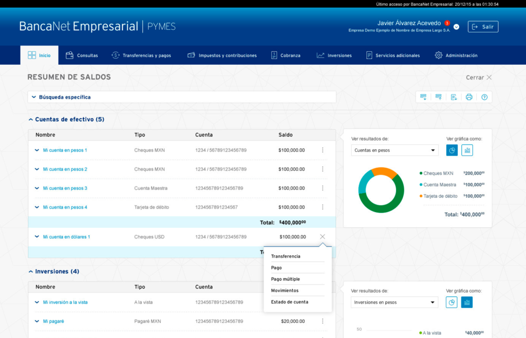
Task: Click the Pagaré MXN type cell
Action: click(x=147, y=321)
